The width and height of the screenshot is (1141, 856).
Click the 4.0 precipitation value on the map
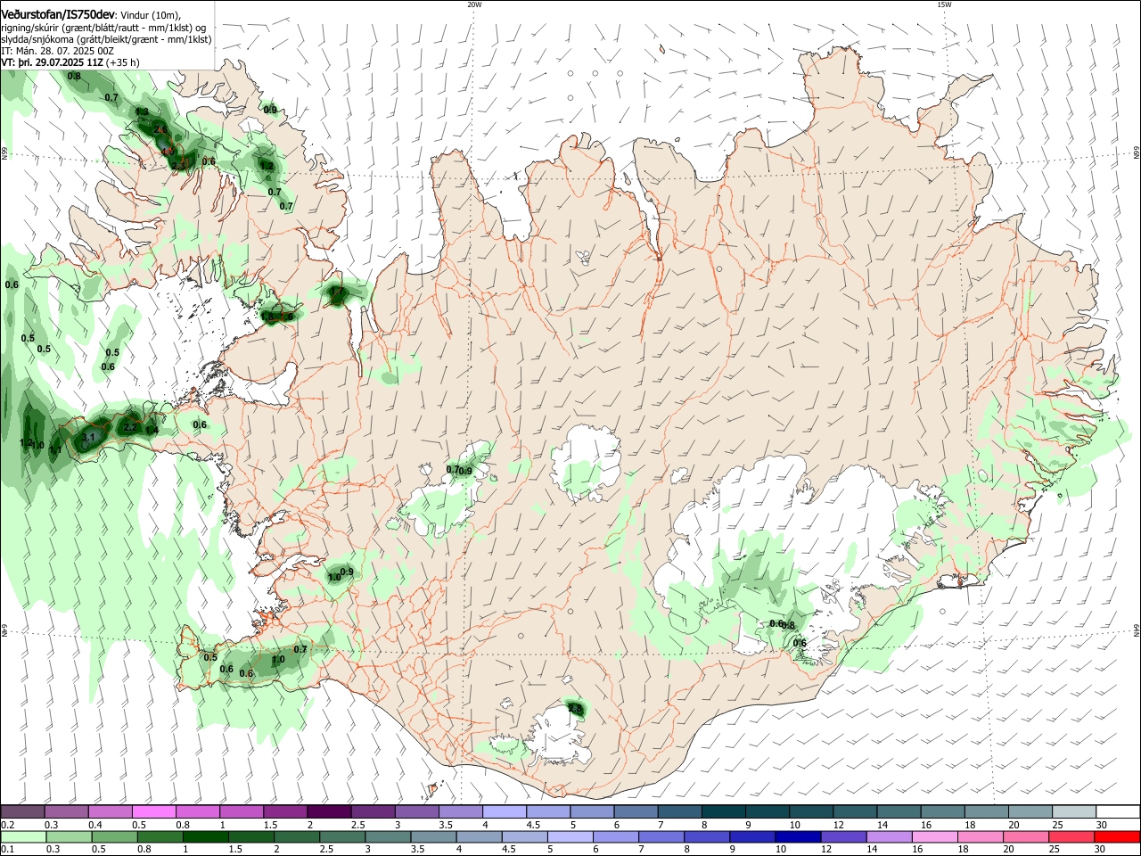pyautogui.click(x=167, y=151)
